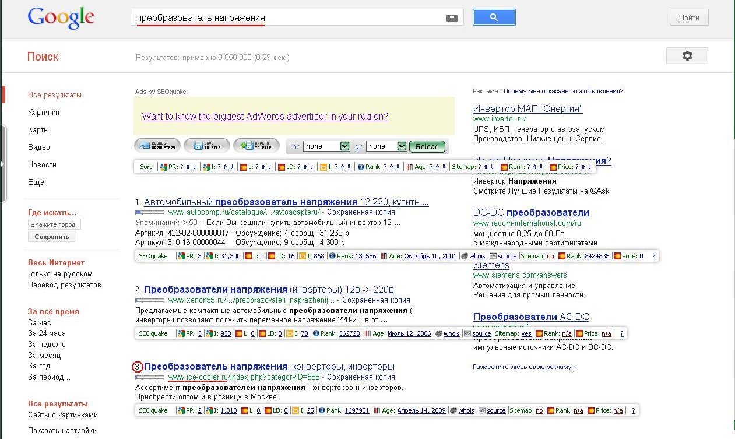Click Показать настройки in sidebar

[x=62, y=431]
